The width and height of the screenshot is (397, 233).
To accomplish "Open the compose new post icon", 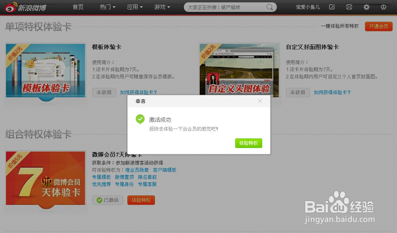I will click(331, 7).
